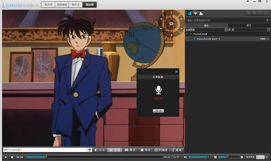Open the 学习助手 study assistant

point(161,150)
